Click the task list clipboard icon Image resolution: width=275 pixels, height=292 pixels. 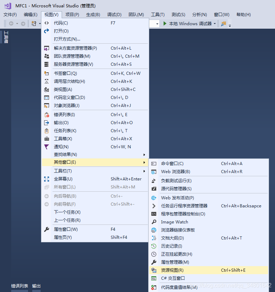47,131
